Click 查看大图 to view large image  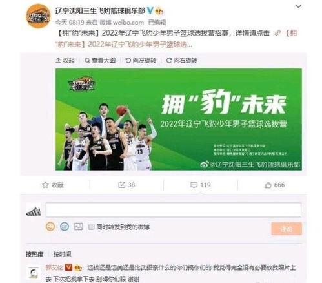[100, 61]
